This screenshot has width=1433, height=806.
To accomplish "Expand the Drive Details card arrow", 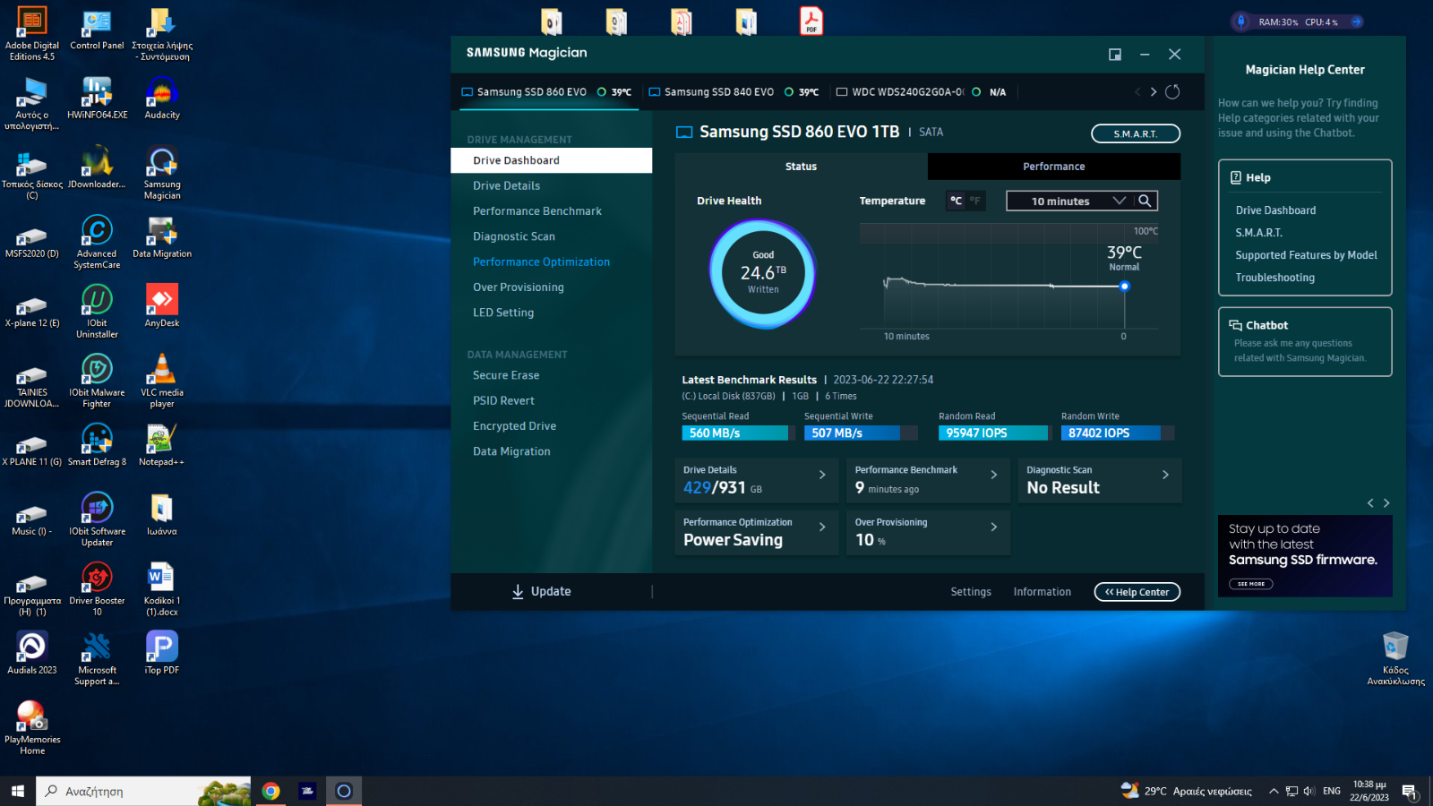I will [x=822, y=475].
